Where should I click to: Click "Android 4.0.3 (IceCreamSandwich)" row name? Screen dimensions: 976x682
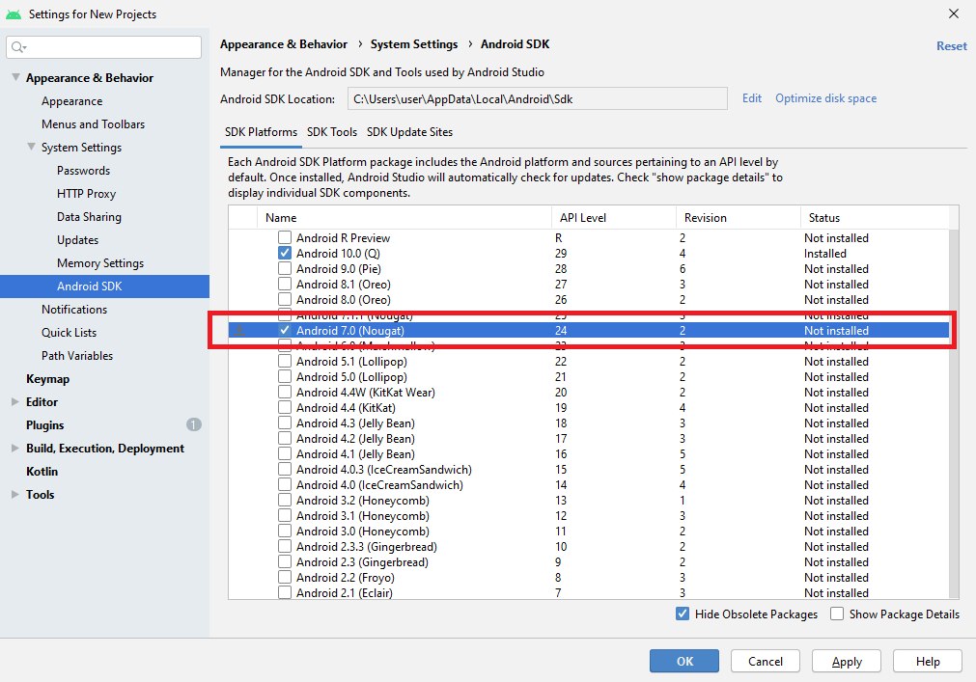(384, 470)
